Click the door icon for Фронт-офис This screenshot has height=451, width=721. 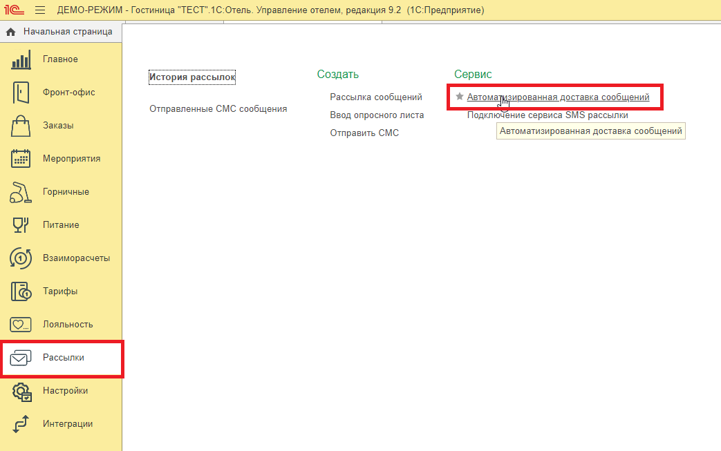pyautogui.click(x=21, y=93)
